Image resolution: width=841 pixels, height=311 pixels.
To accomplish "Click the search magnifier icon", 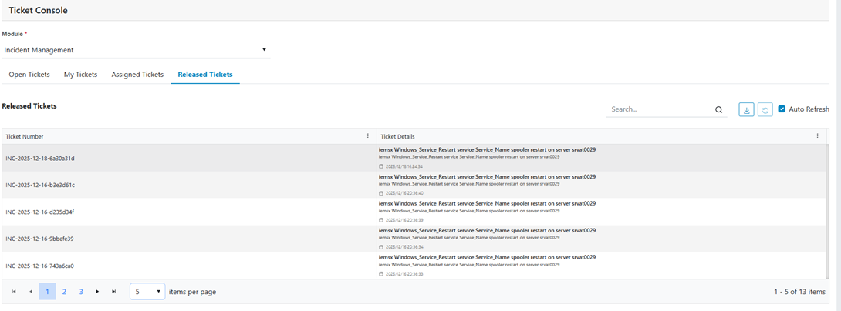I will click(719, 110).
